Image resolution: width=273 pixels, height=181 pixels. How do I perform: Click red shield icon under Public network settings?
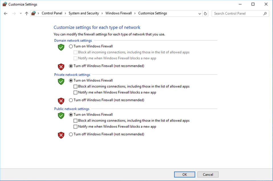point(61,135)
